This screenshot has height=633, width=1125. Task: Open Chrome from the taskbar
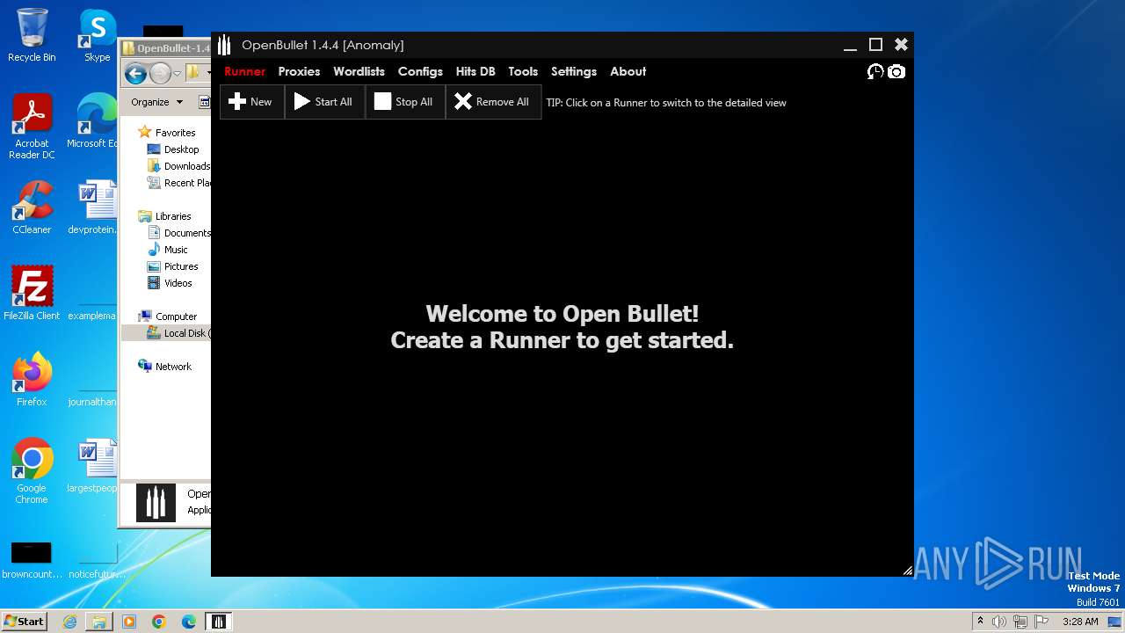pyautogui.click(x=159, y=622)
